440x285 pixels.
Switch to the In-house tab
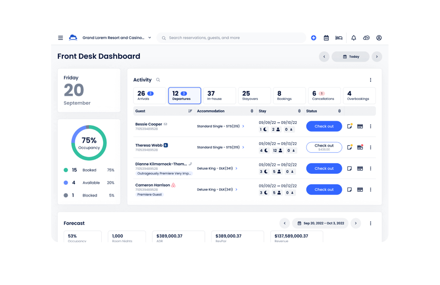219,95
